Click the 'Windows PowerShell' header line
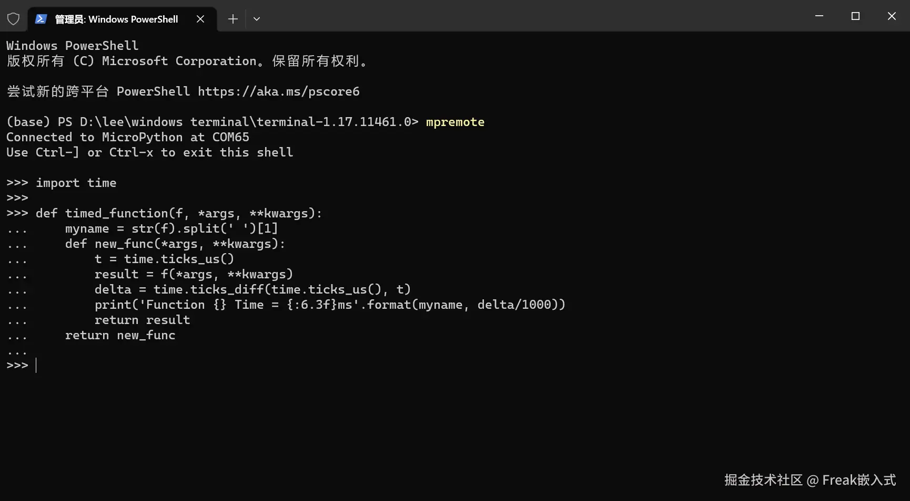 [x=73, y=46]
